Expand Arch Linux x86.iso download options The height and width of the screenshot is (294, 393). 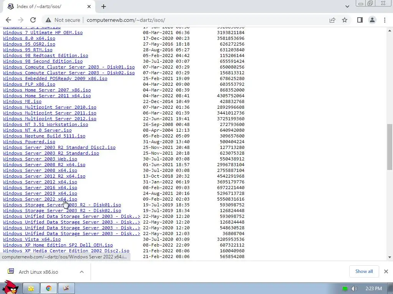[82, 272]
